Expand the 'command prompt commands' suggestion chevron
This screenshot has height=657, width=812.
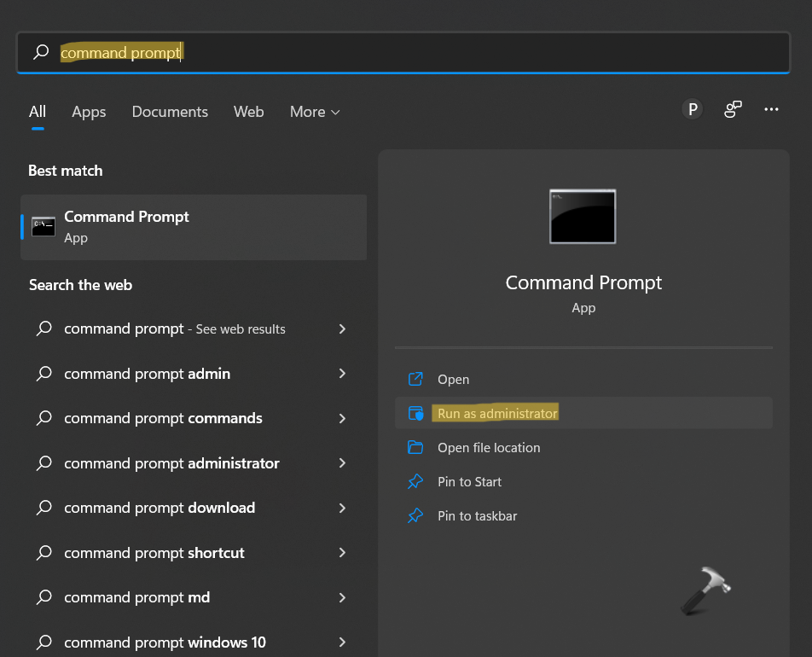tap(342, 418)
